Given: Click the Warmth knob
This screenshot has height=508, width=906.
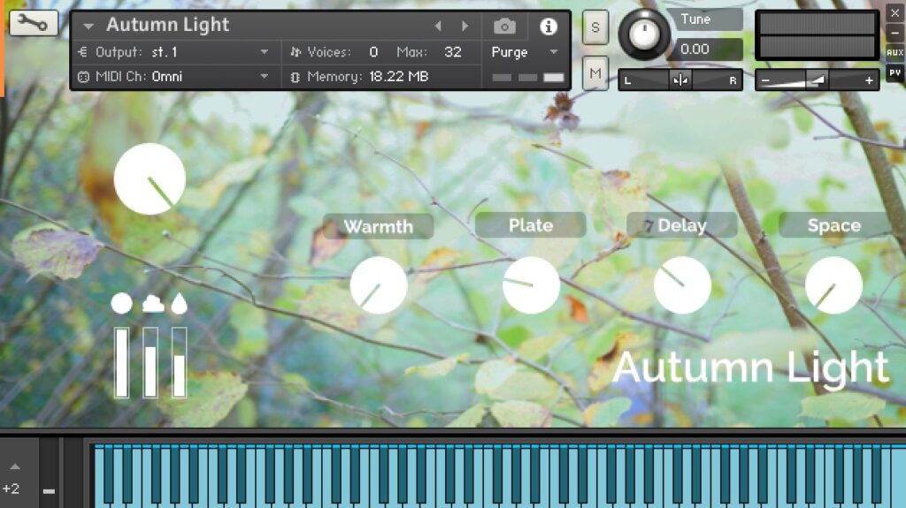Looking at the screenshot, I should [379, 285].
